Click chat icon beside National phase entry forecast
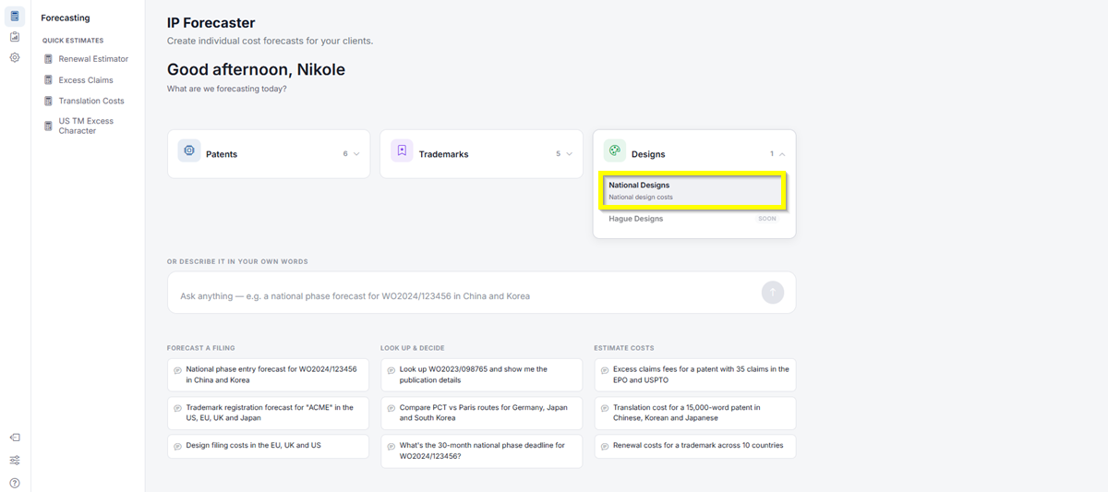Image resolution: width=1108 pixels, height=492 pixels. [x=177, y=369]
